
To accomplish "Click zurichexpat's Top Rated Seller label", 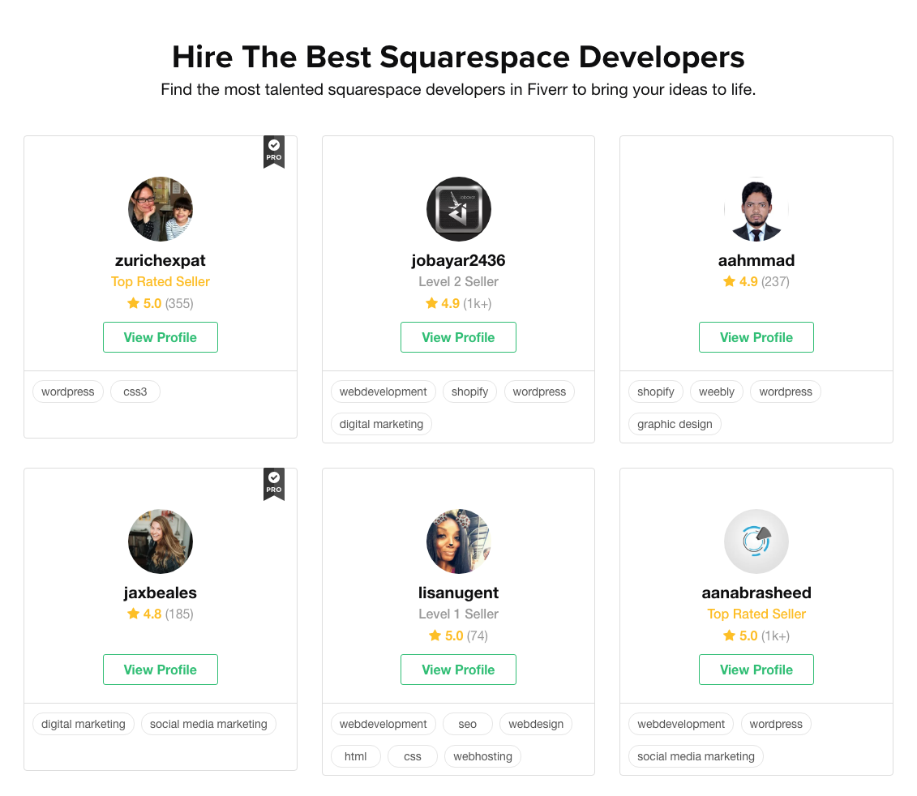I will pyautogui.click(x=161, y=281).
